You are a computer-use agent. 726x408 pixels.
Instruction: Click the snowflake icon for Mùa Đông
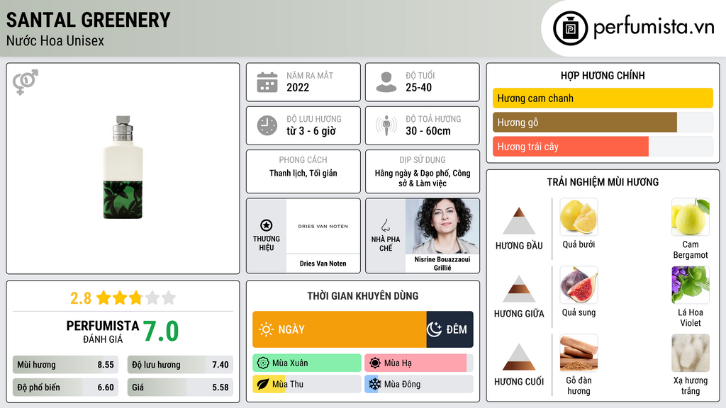(375, 384)
